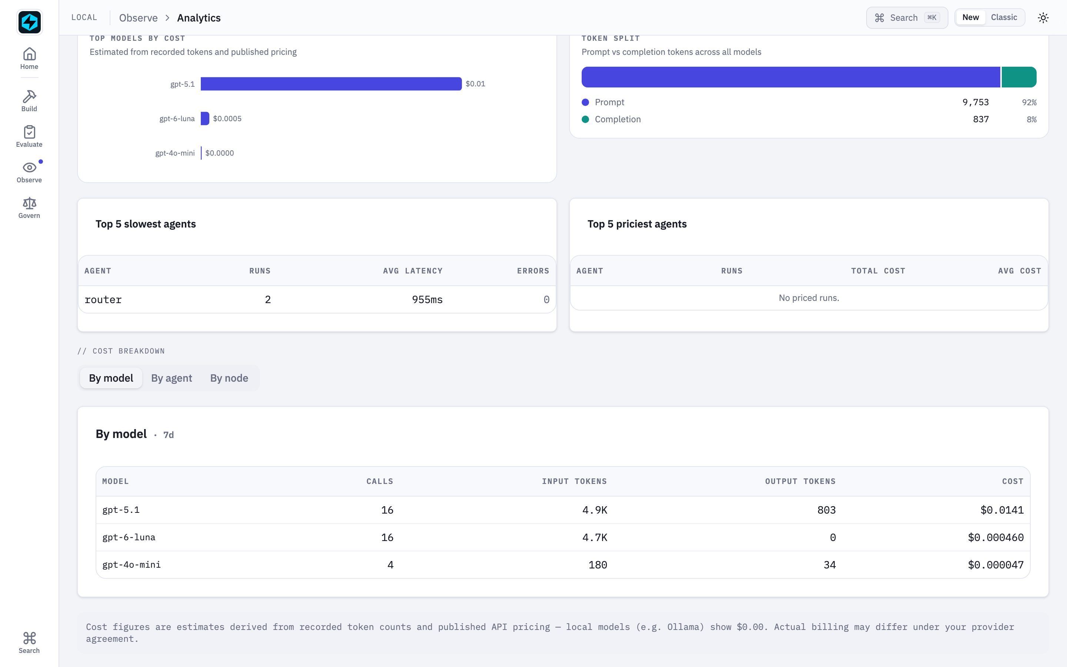Screen dimensions: 1067x667
Task: Open the sidebar Search command icon
Action: point(29,642)
